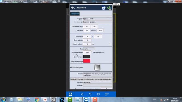Pick the red Цвет маршрута color swatch
The width and height of the screenshot is (182, 102).
[x=86, y=61]
